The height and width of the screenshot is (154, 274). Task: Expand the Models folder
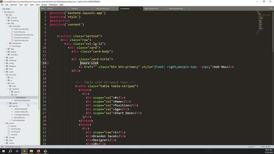6,52
